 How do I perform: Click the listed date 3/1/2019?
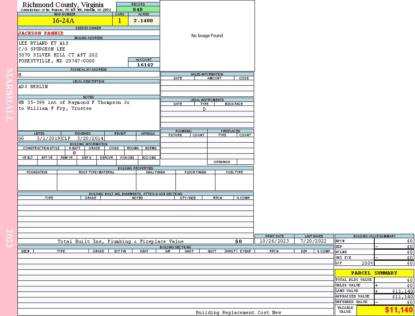click(49, 138)
